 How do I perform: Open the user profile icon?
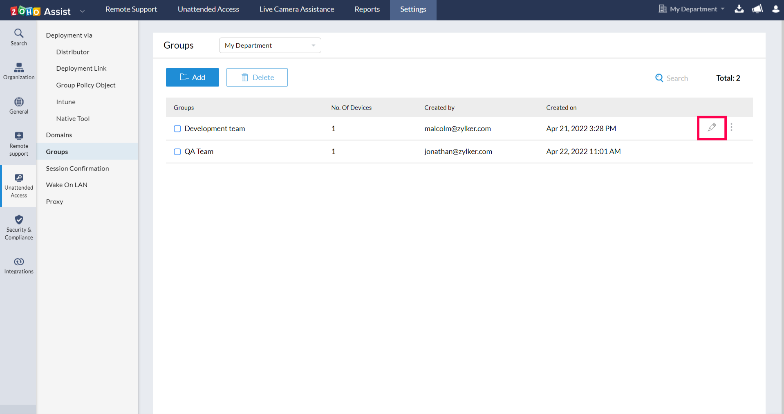click(775, 9)
